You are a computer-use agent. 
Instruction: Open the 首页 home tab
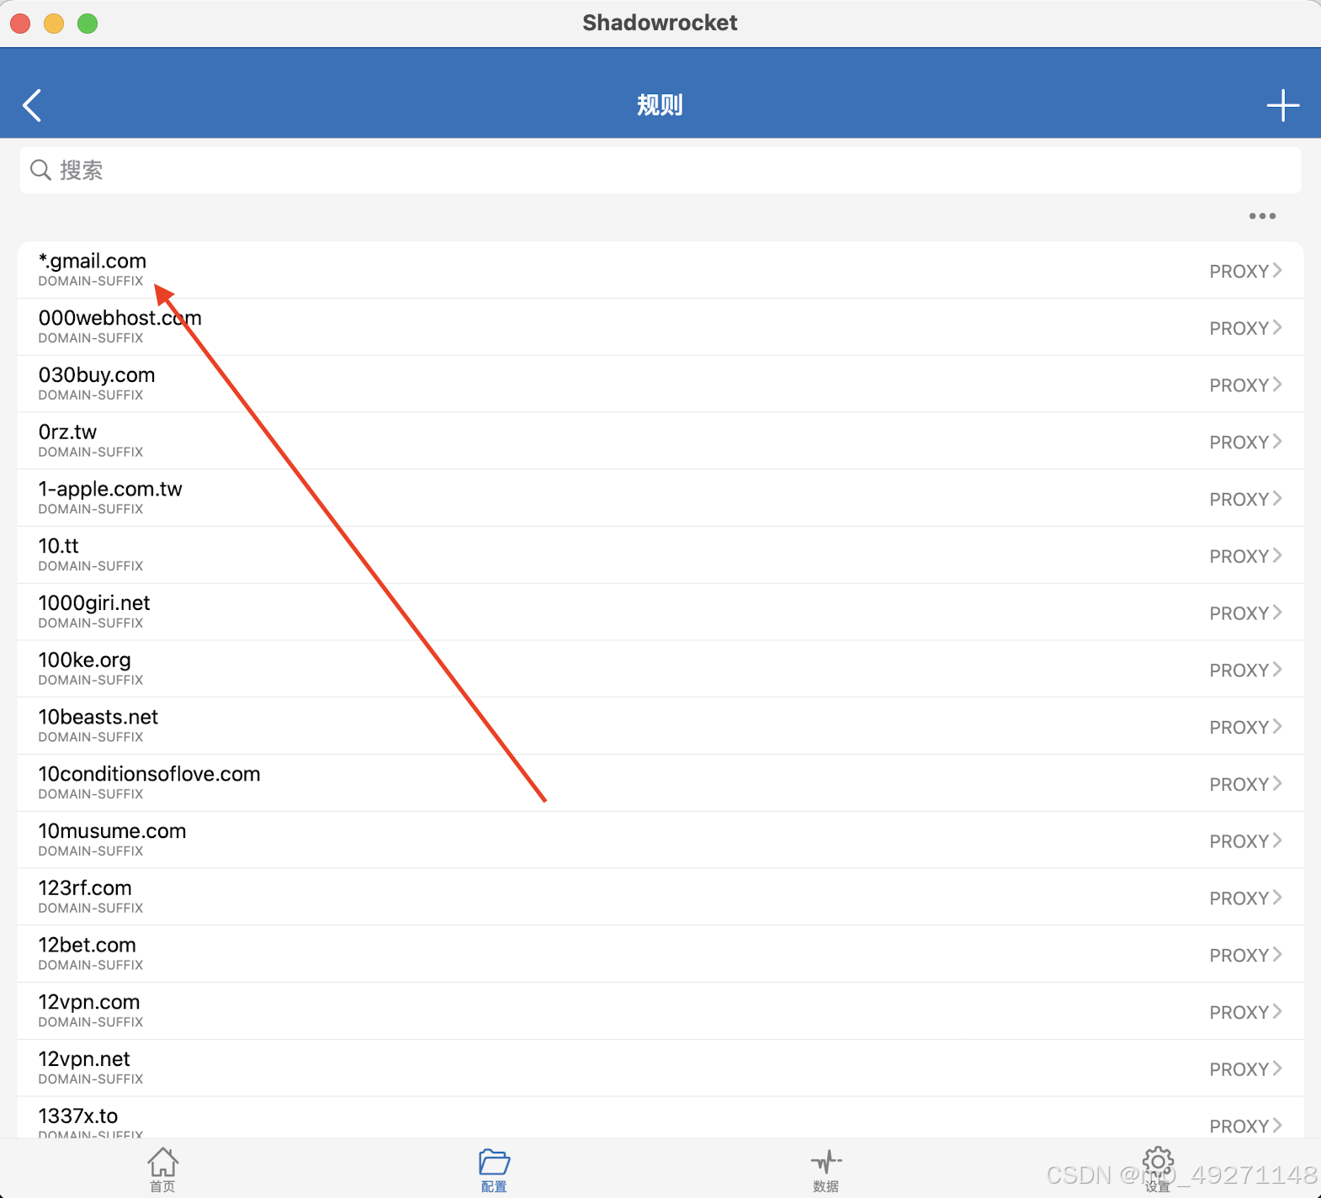[162, 1169]
